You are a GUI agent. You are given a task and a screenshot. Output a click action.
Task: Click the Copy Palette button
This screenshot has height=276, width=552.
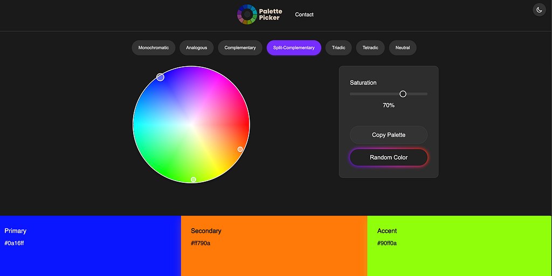click(x=389, y=135)
